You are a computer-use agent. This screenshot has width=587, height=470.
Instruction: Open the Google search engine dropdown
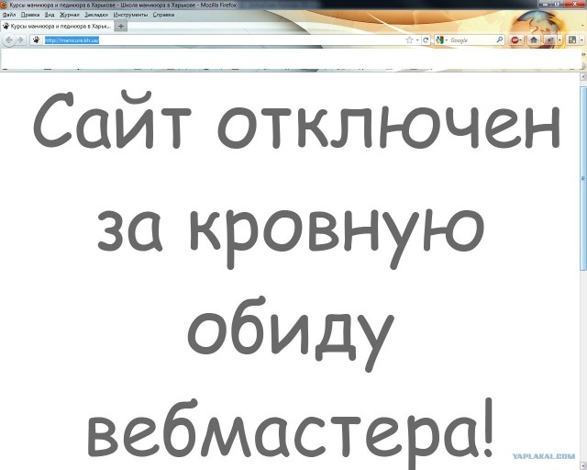click(441, 39)
